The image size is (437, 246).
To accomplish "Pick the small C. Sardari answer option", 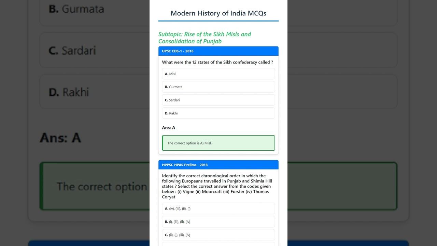I will [218, 100].
